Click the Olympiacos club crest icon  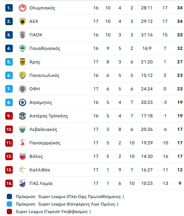pos(23,8)
